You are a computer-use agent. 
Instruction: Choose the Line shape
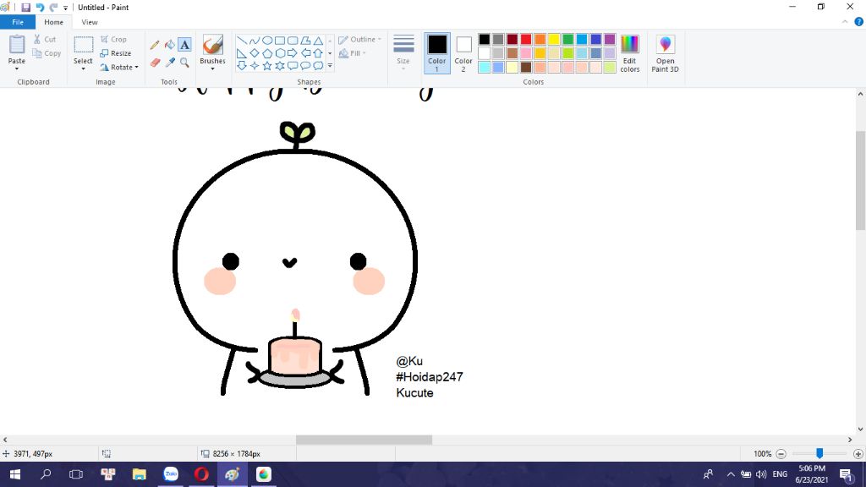point(241,41)
